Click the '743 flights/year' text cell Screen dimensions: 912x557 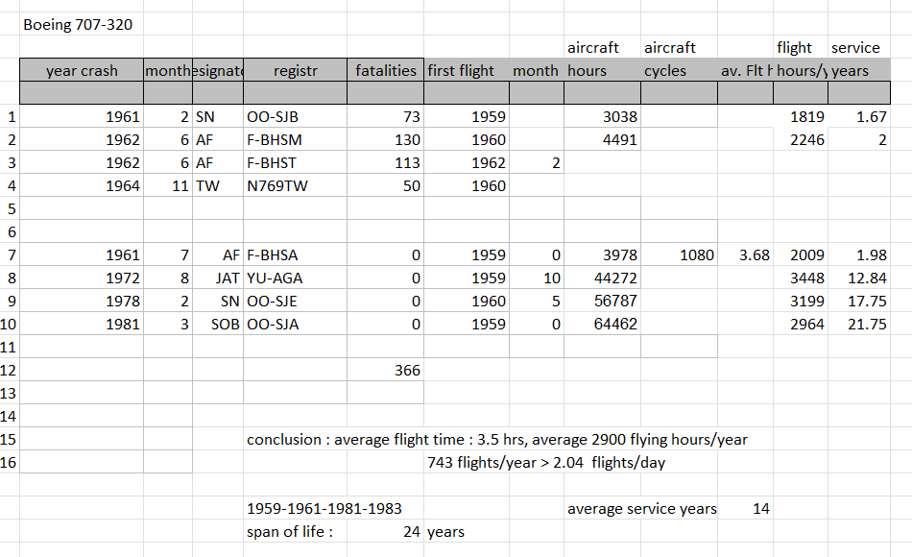(x=545, y=463)
